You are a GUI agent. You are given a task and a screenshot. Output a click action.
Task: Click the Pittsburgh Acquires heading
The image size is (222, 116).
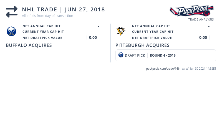142,45
